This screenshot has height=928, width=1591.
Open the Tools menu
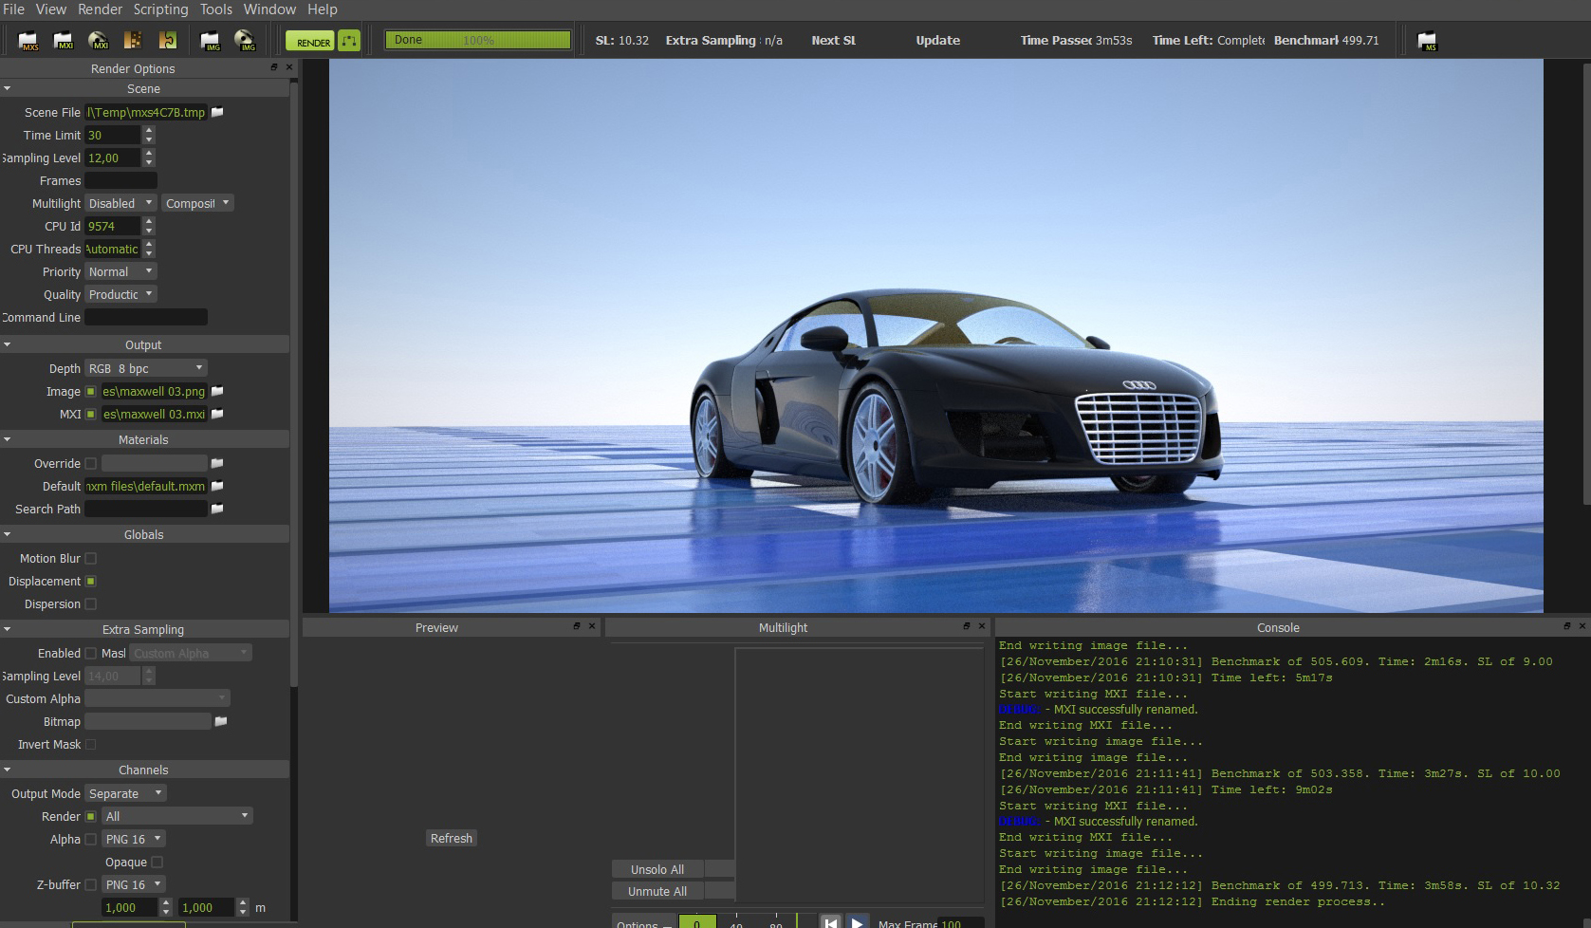216,9
